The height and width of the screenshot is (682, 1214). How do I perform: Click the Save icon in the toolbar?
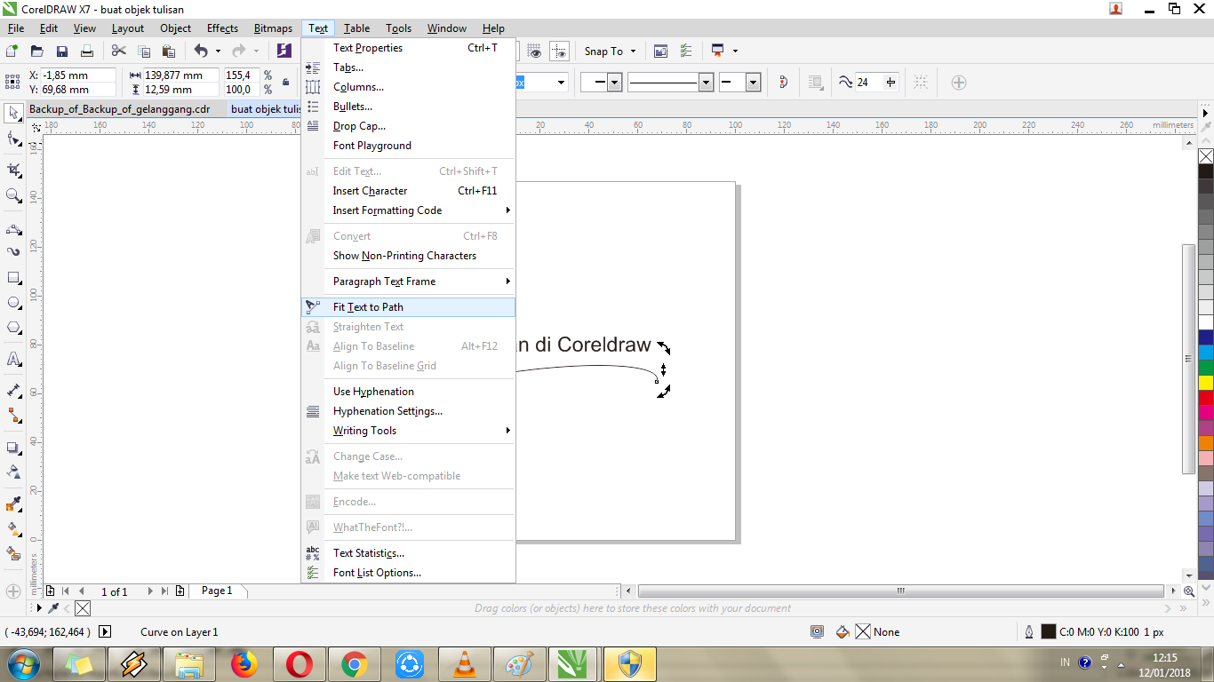tap(61, 51)
